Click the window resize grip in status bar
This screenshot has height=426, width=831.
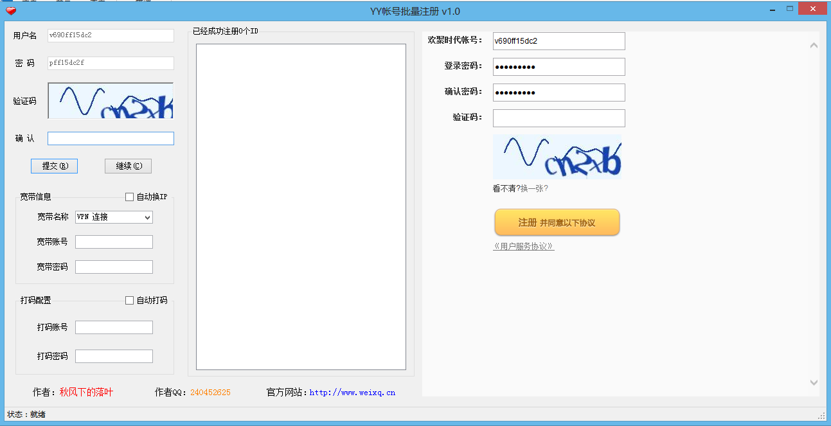coord(821,416)
